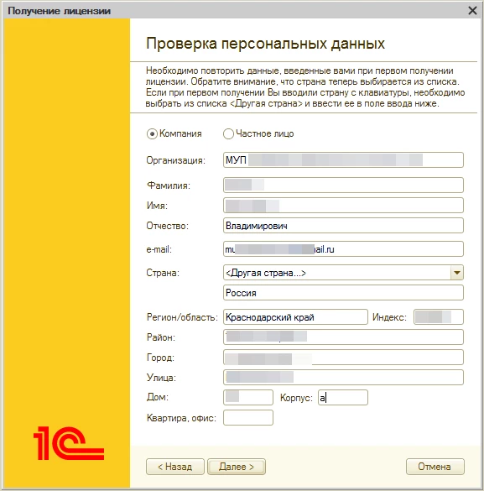The image size is (484, 491).
Task: Click the e-mail input field
Action: coord(343,249)
